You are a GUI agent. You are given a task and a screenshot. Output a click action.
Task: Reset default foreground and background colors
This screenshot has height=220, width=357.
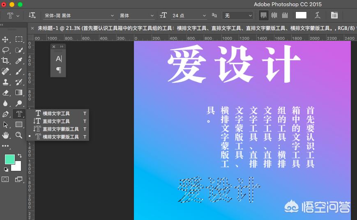6,169
